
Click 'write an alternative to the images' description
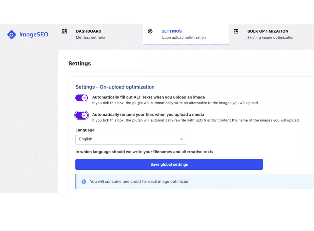click(176, 103)
